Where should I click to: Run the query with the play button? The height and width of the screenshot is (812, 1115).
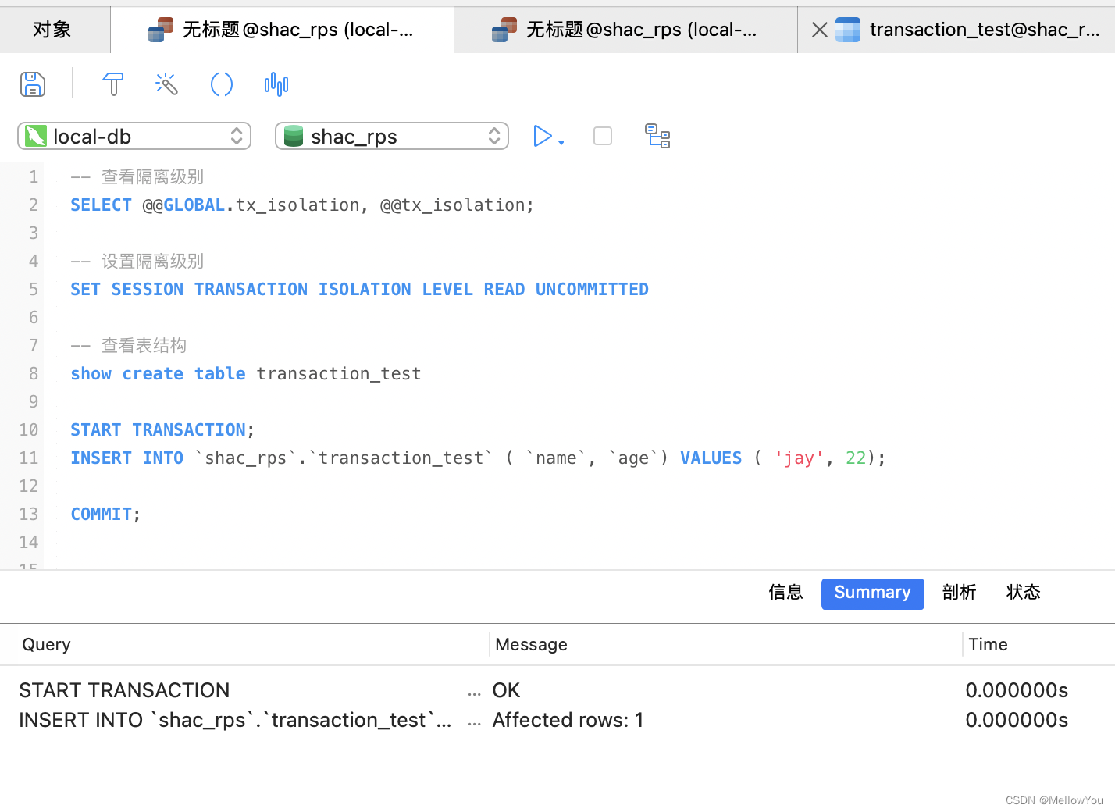click(543, 136)
